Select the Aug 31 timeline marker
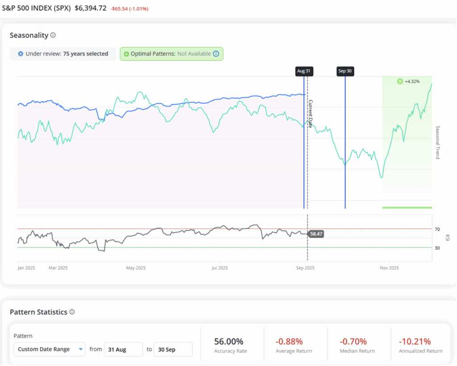This screenshot has height=366, width=457. pyautogui.click(x=304, y=71)
